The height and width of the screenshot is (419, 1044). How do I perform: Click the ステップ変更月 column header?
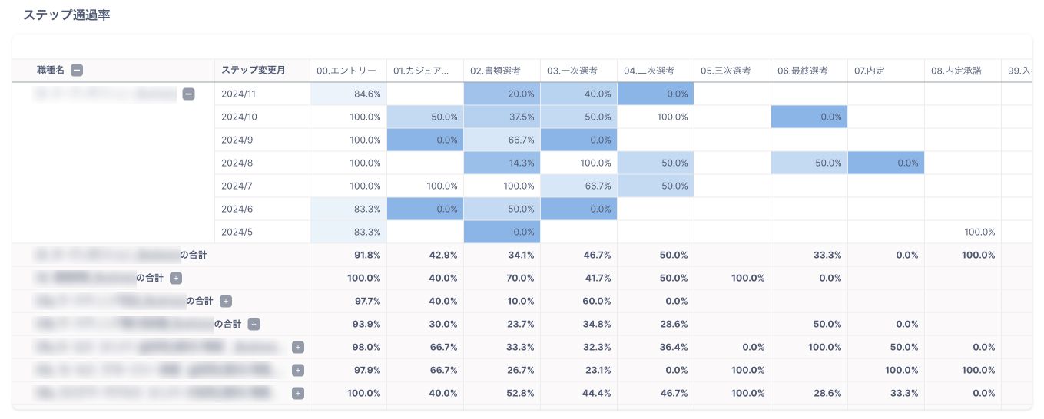pos(254,71)
